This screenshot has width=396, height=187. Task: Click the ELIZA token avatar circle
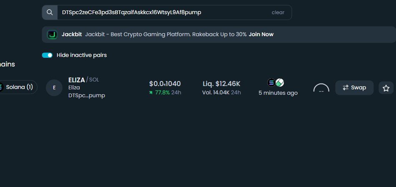point(54,88)
